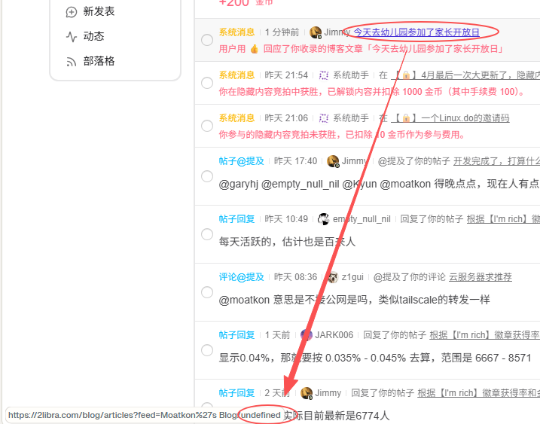Click the activity pulse icon beside 动态
The height and width of the screenshot is (424, 540).
pos(72,36)
